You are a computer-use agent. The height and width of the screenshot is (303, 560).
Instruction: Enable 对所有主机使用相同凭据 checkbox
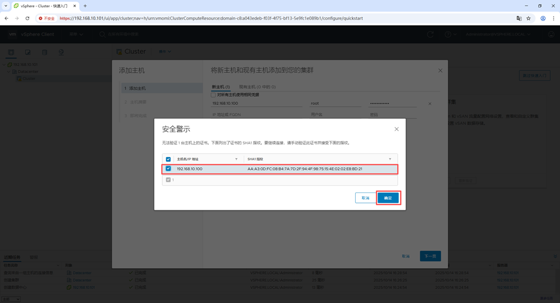click(213, 95)
